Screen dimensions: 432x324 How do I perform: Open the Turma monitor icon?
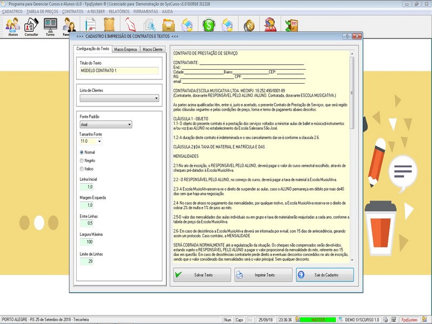click(x=50, y=26)
